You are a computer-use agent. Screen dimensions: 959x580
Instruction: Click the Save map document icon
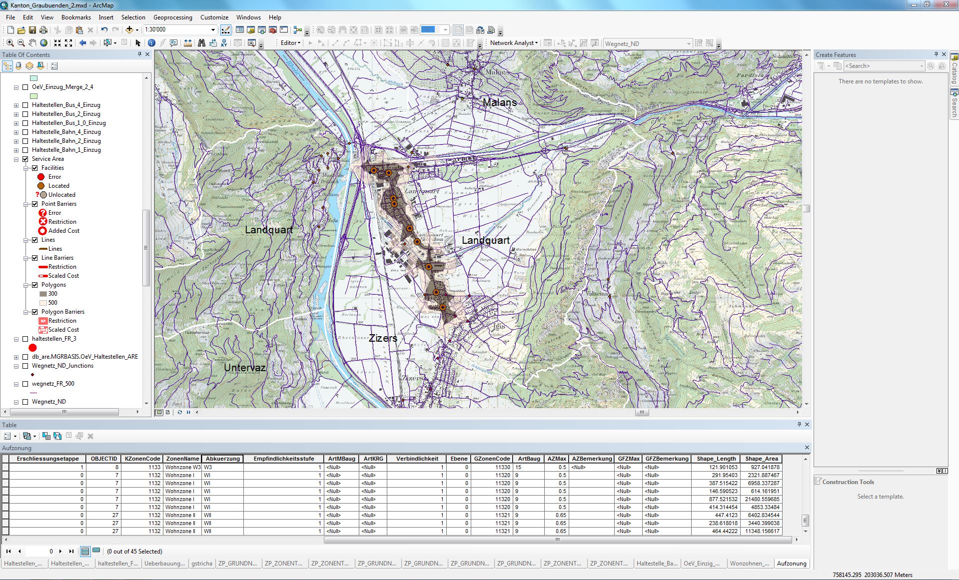[x=32, y=30]
